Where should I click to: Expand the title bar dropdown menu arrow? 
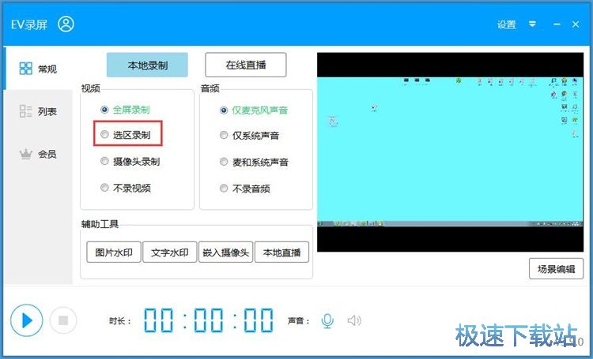pyautogui.click(x=532, y=24)
